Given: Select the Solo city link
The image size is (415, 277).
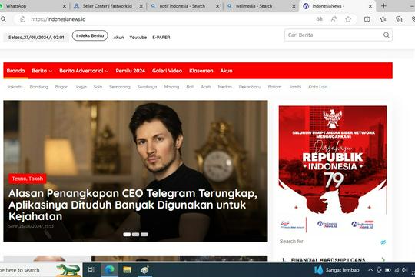Looking at the screenshot, I should click(98, 87).
